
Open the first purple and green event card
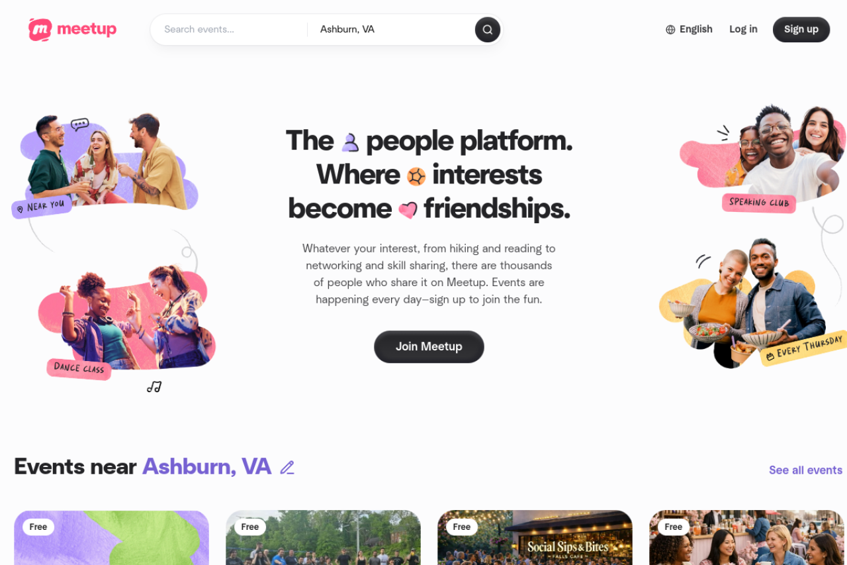point(111,537)
